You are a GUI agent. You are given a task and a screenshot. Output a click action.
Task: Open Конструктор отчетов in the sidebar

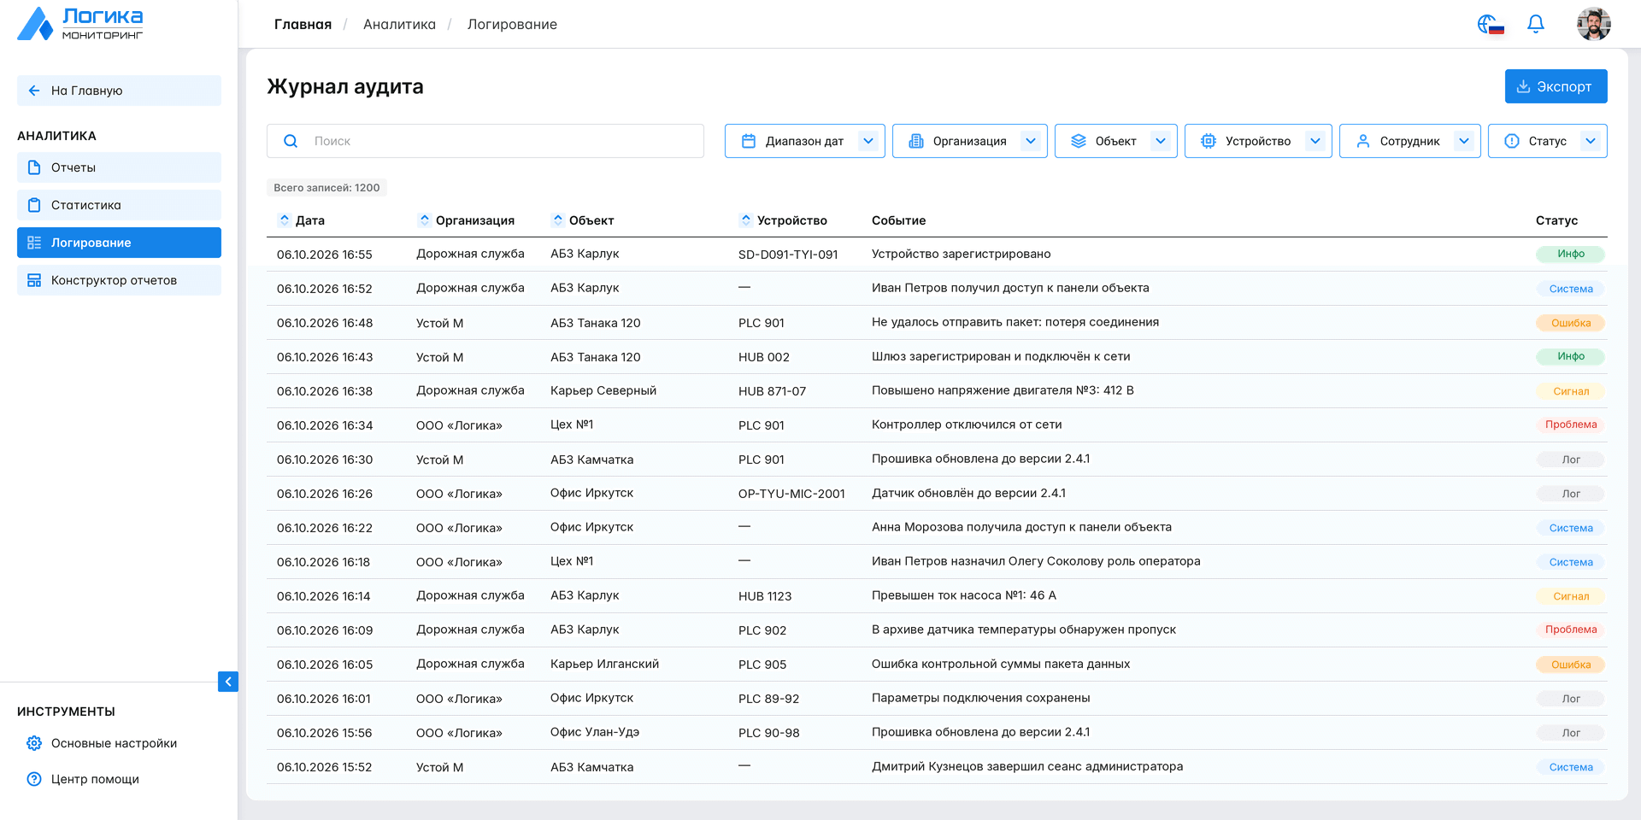click(119, 280)
